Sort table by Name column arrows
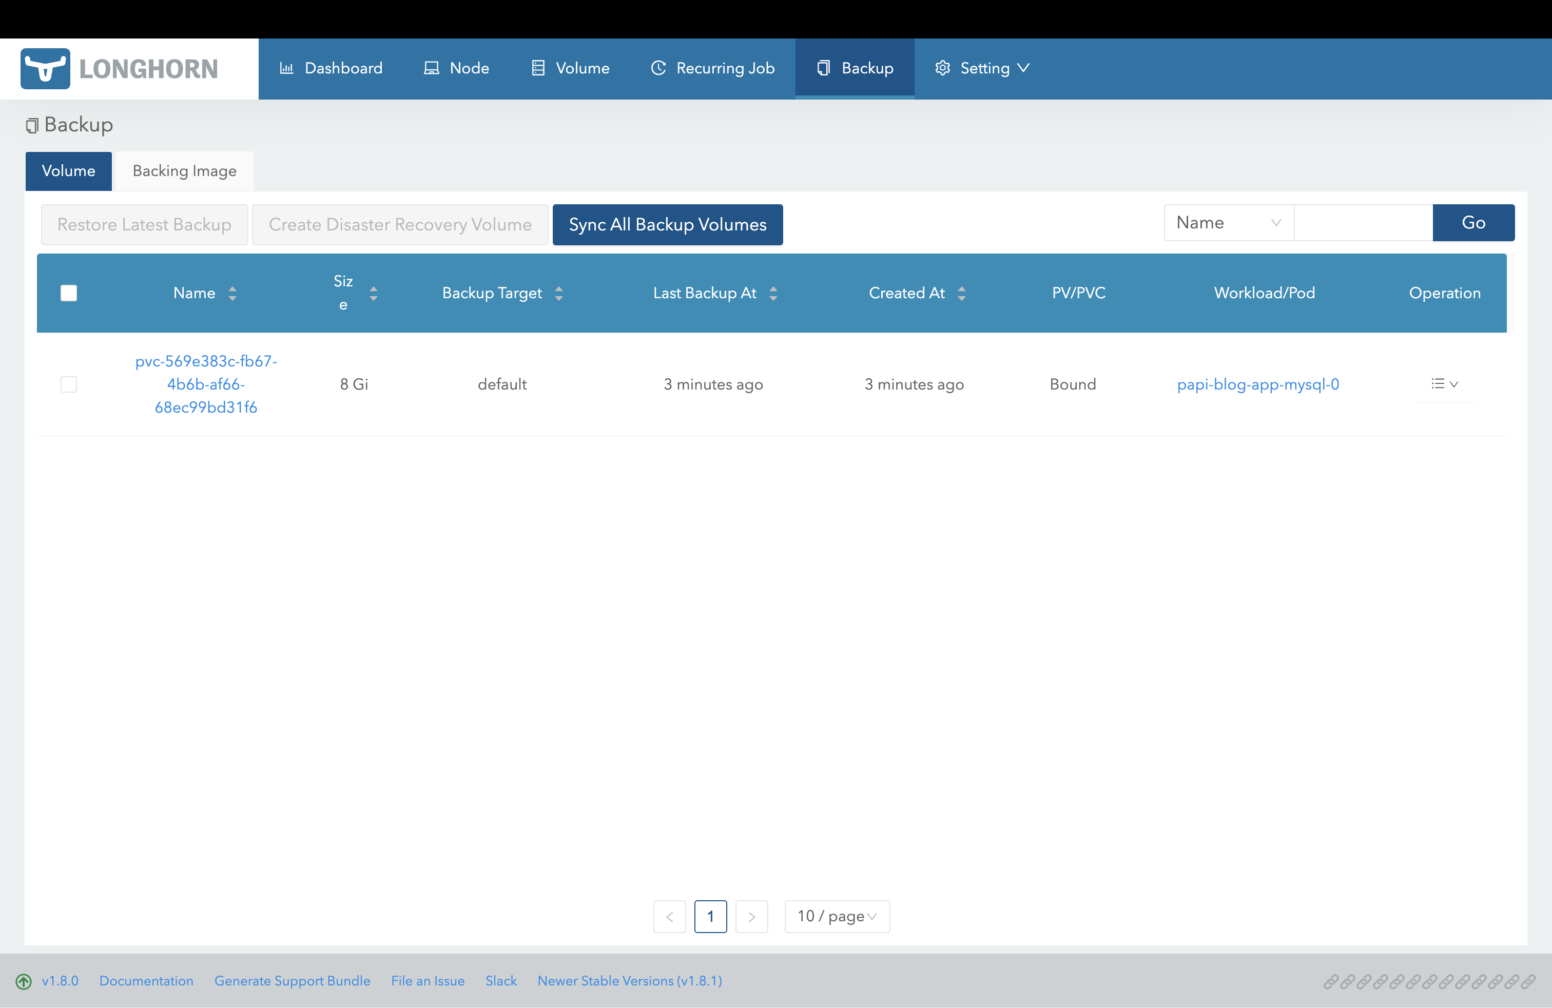Screen dimensions: 1552x1008 [x=233, y=294]
